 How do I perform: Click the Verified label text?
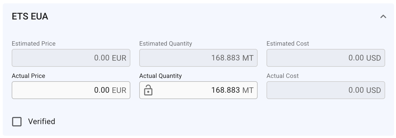click(41, 122)
